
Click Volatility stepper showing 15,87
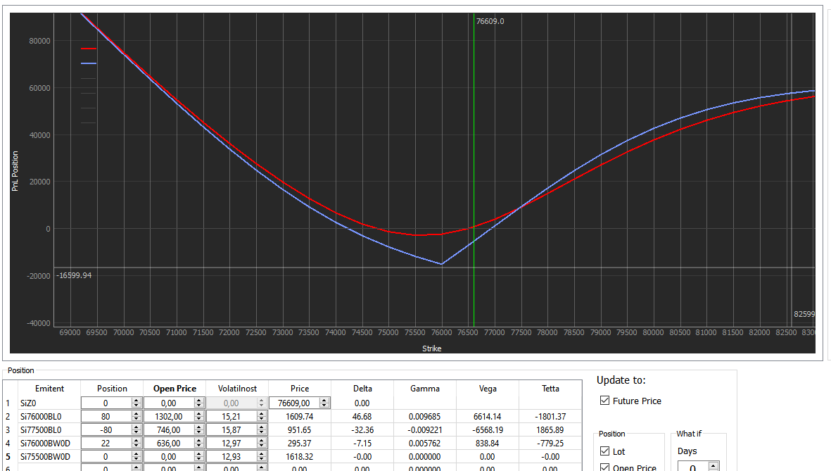(x=261, y=429)
